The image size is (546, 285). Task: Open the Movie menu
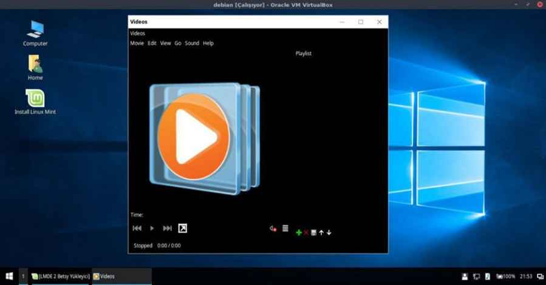coord(137,43)
